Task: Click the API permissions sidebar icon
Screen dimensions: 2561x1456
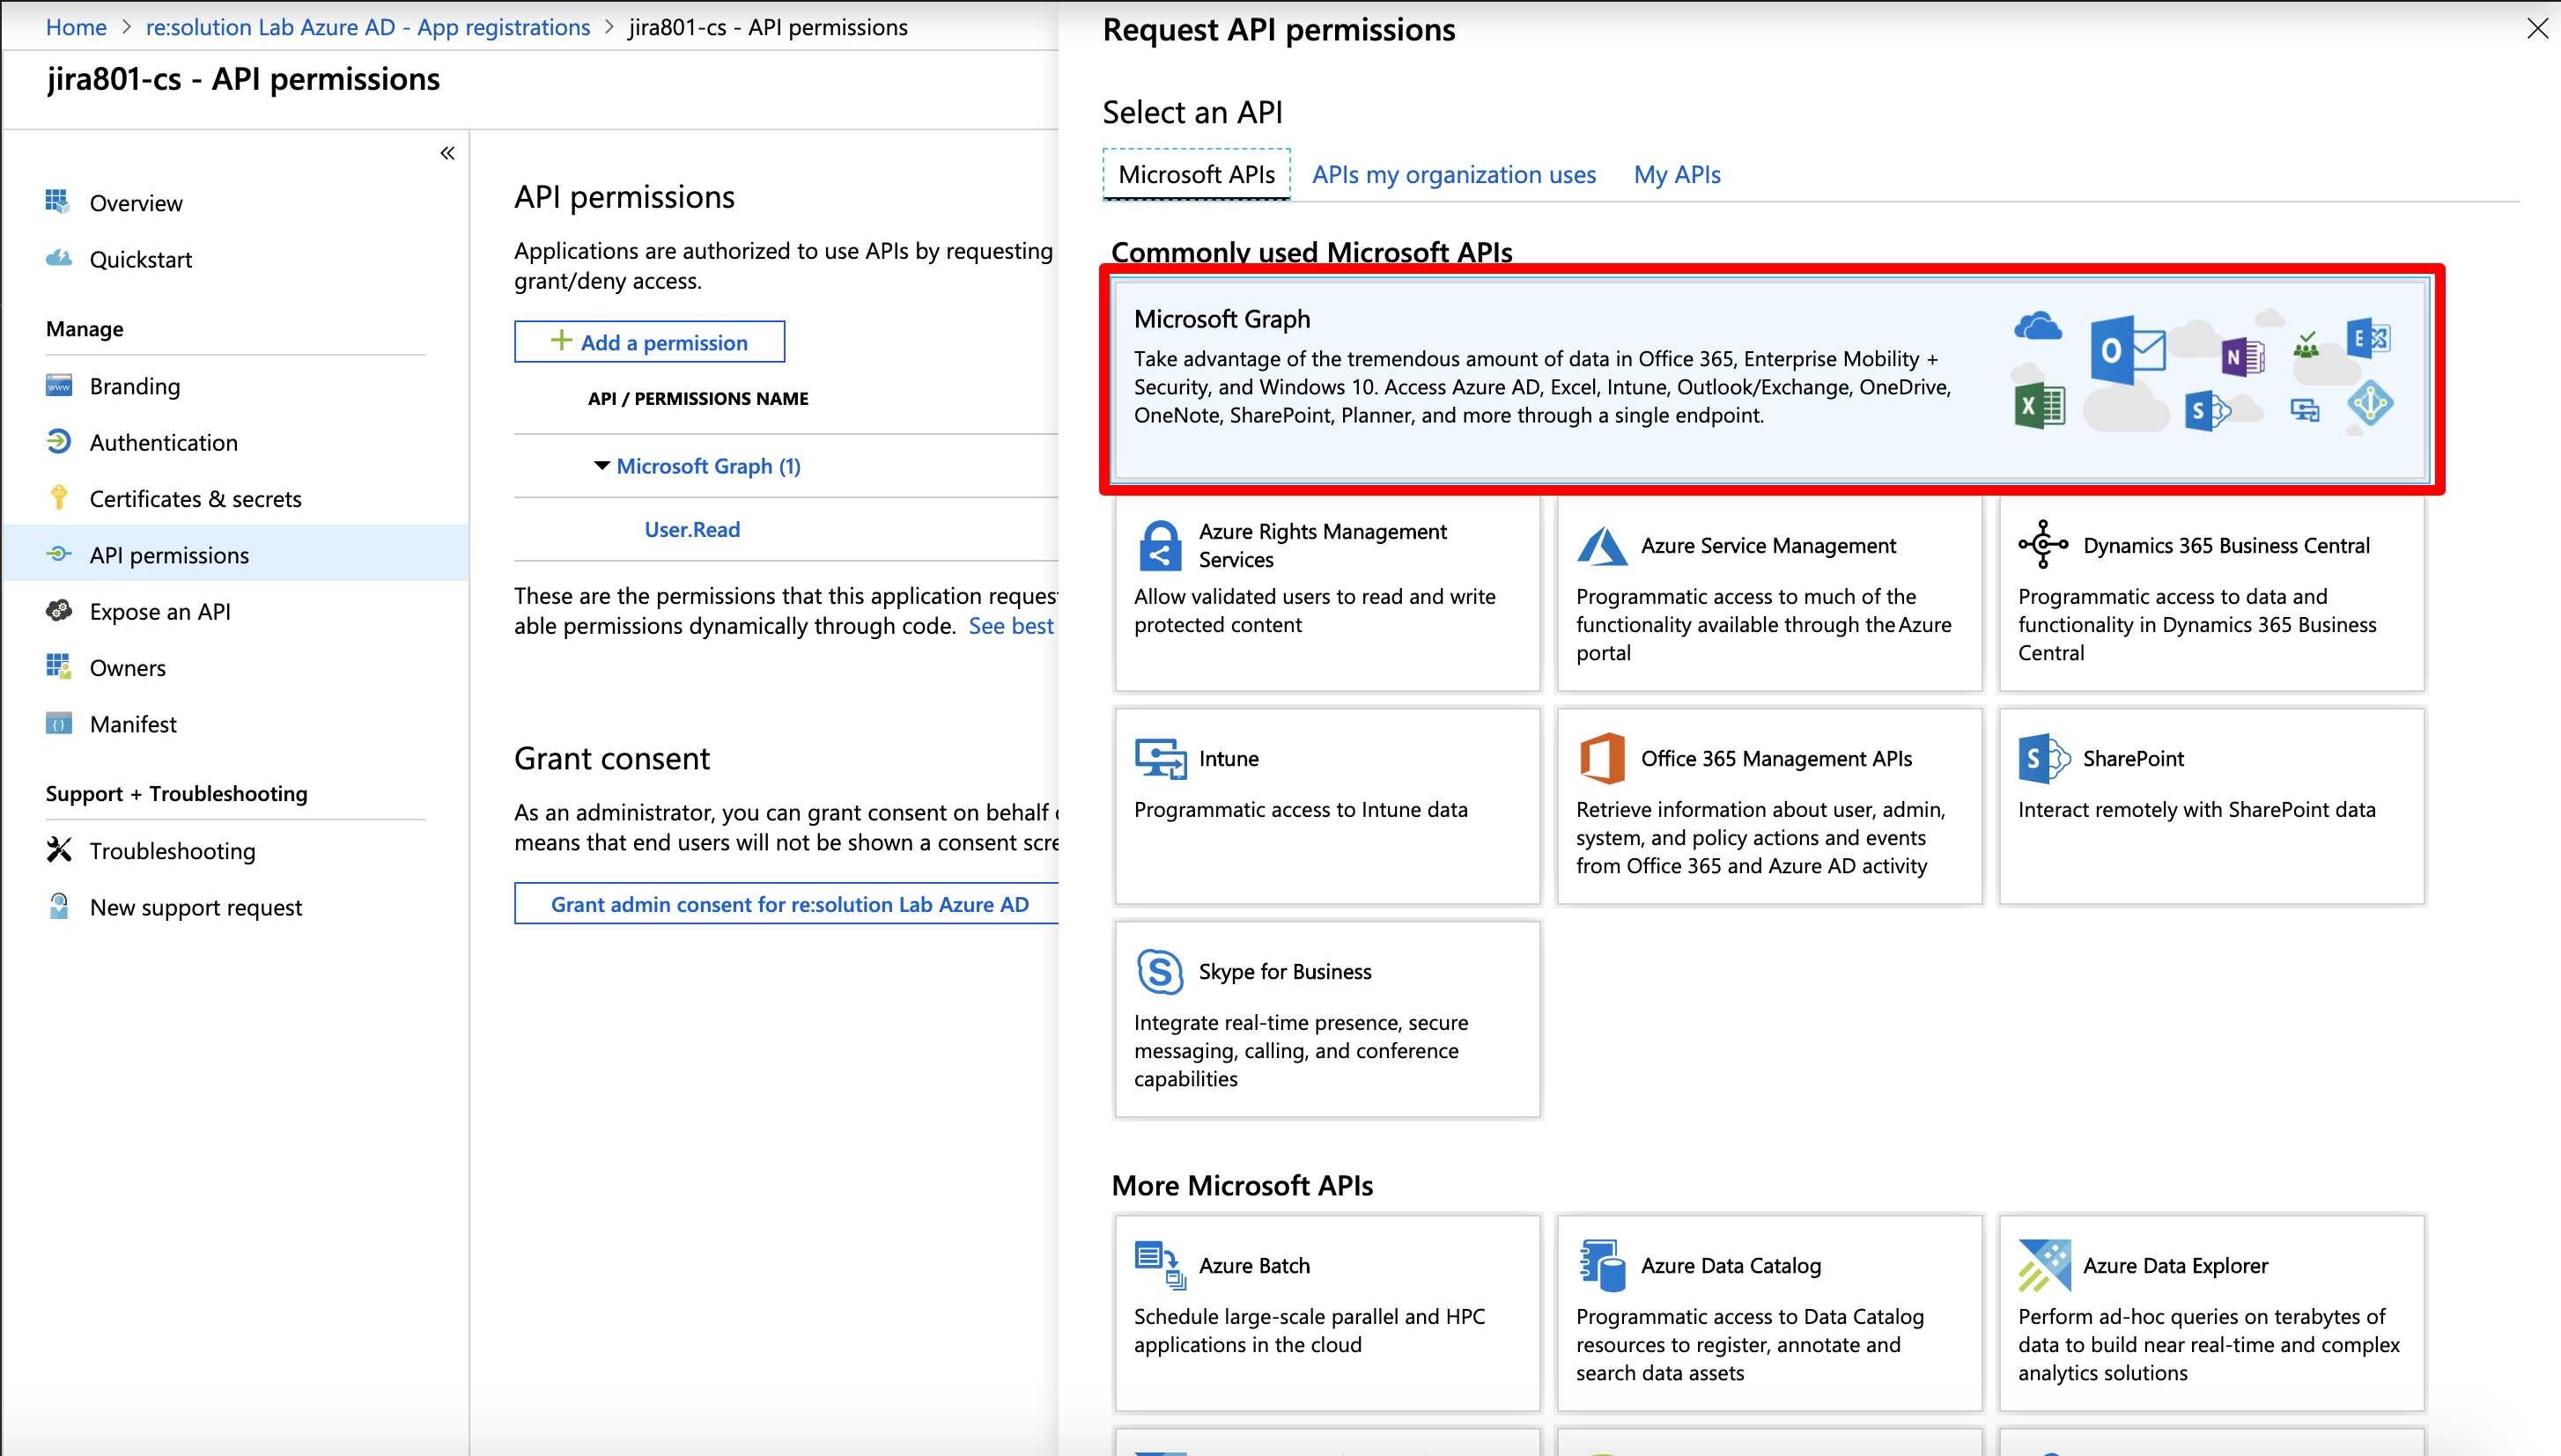Action: pyautogui.click(x=58, y=554)
